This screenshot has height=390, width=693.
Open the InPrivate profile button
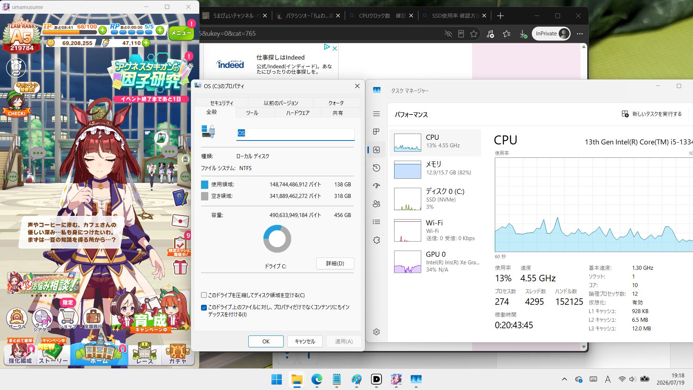[x=551, y=34]
